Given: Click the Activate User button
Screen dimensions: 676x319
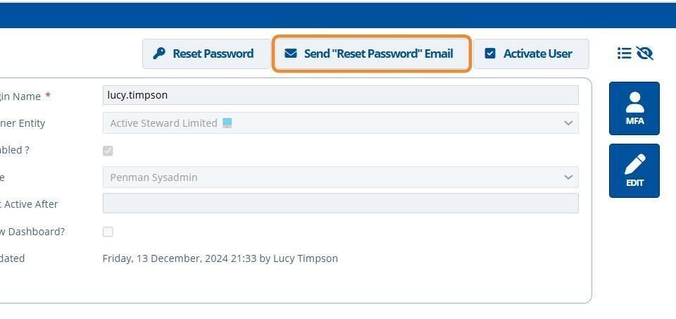Looking at the screenshot, I should coord(531,54).
